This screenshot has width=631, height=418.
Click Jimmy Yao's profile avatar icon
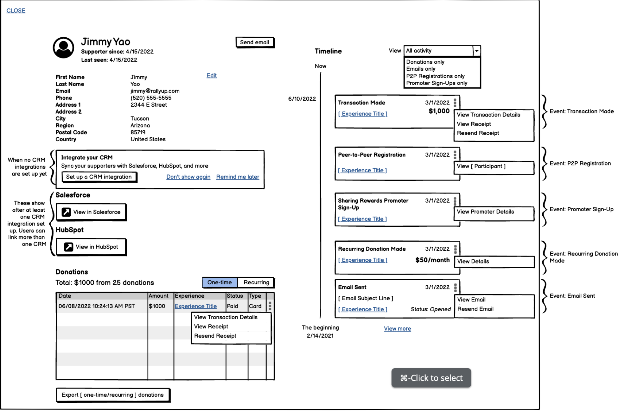tap(63, 47)
